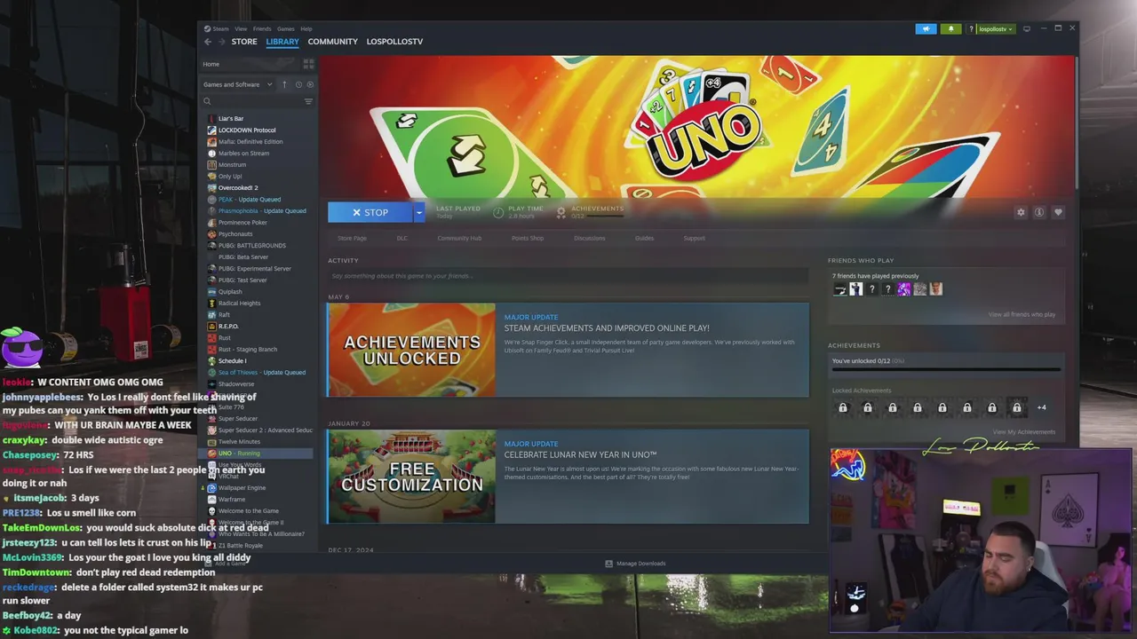Open the Community Hub link
Viewport: 1137px width, 639px height.
pos(459,238)
